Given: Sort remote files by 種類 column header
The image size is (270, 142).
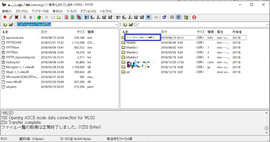Looking at the screenshot, I should pos(211,32).
